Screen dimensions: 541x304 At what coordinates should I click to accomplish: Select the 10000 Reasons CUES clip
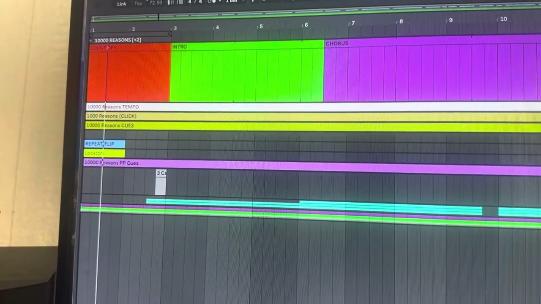(x=296, y=126)
